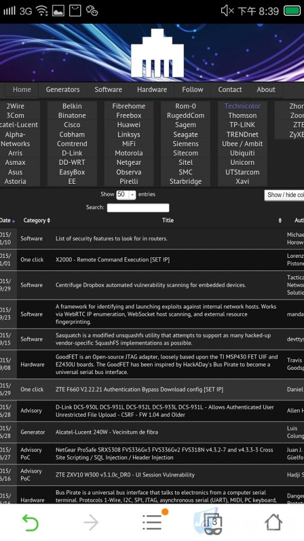Open 'Centrifuge Dropbox automated vulnerability' entry

point(150,285)
